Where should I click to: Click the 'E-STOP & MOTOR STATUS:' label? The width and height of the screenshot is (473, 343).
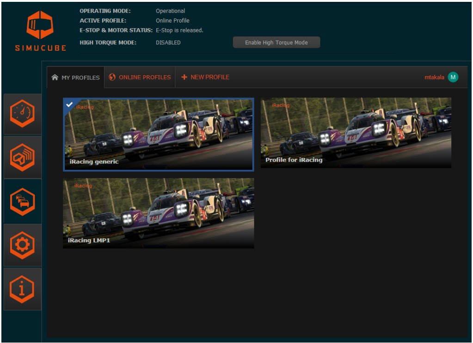point(116,30)
